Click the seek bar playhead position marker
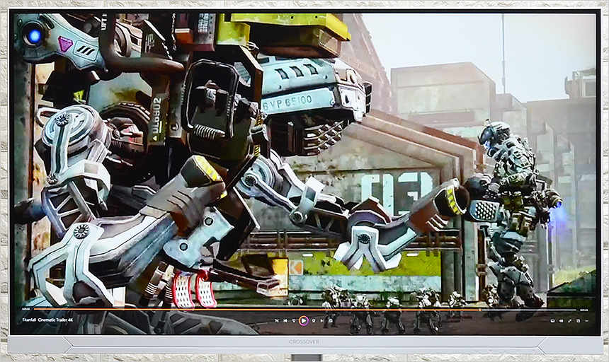The height and width of the screenshot is (362, 609). (479, 309)
